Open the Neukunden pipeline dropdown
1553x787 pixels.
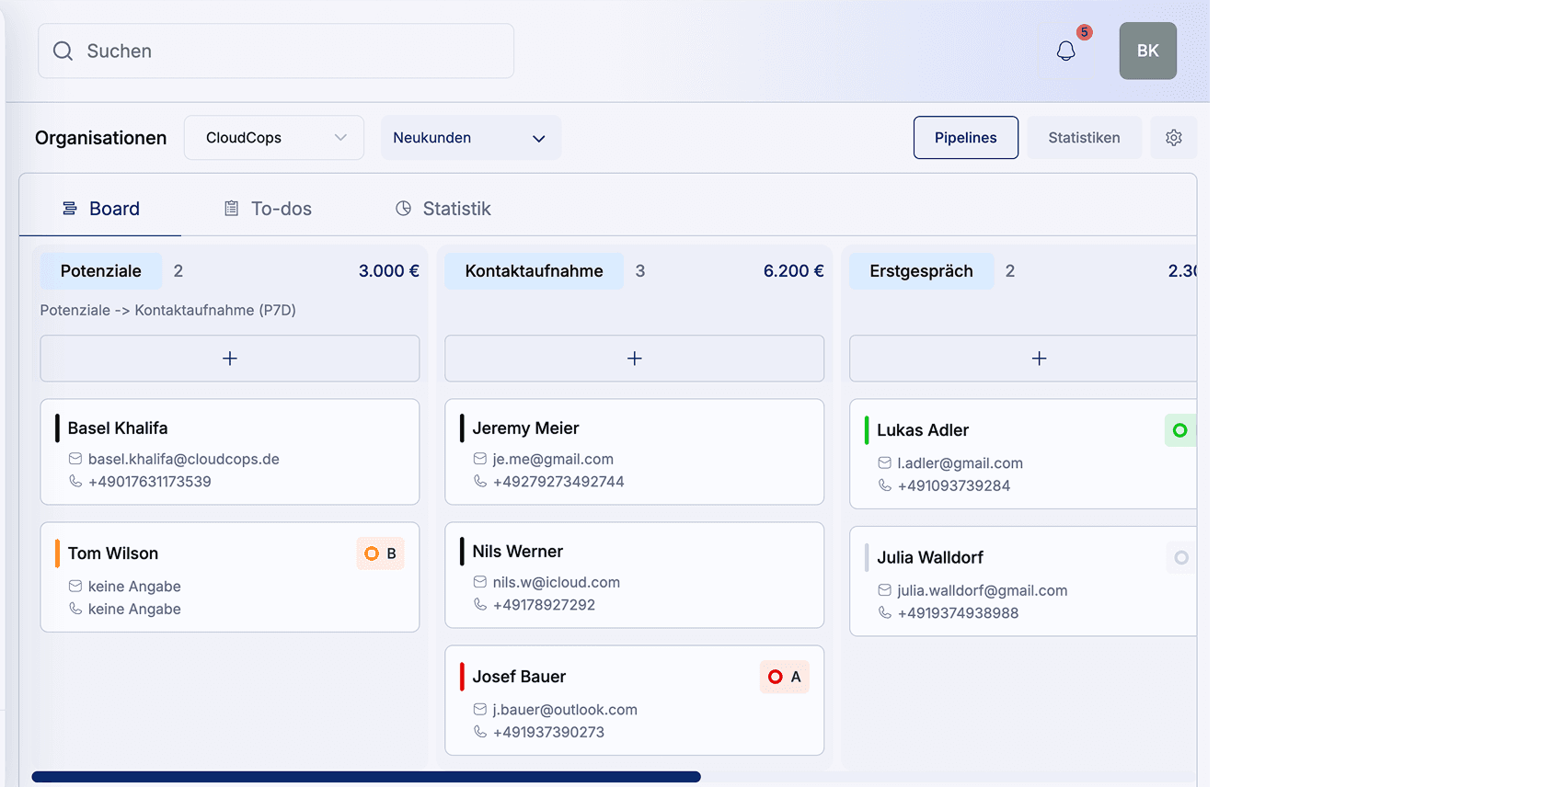click(x=470, y=138)
